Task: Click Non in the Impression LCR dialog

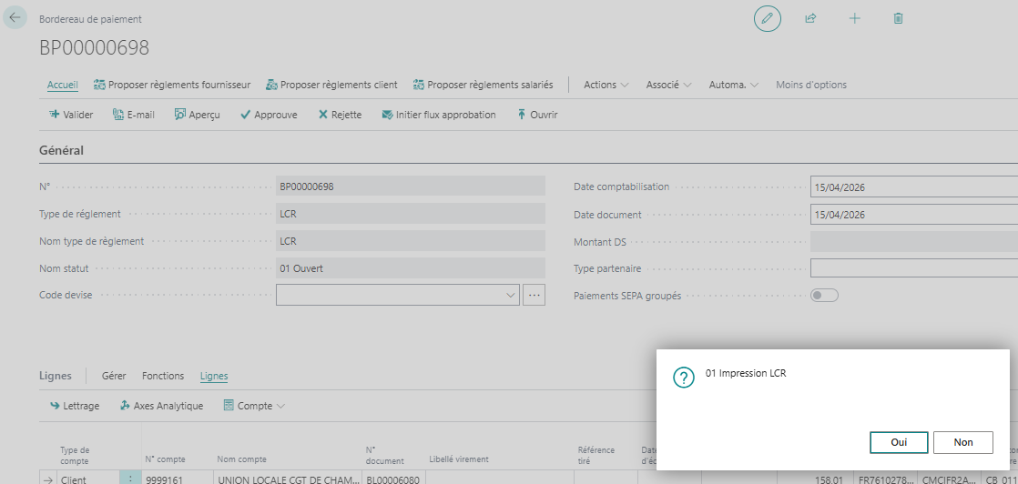Action: [x=963, y=442]
